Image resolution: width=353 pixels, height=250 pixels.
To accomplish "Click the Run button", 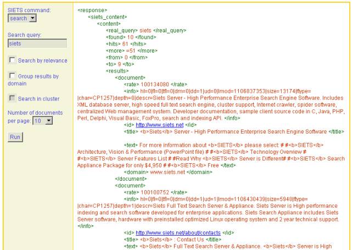I will coord(15,137).
